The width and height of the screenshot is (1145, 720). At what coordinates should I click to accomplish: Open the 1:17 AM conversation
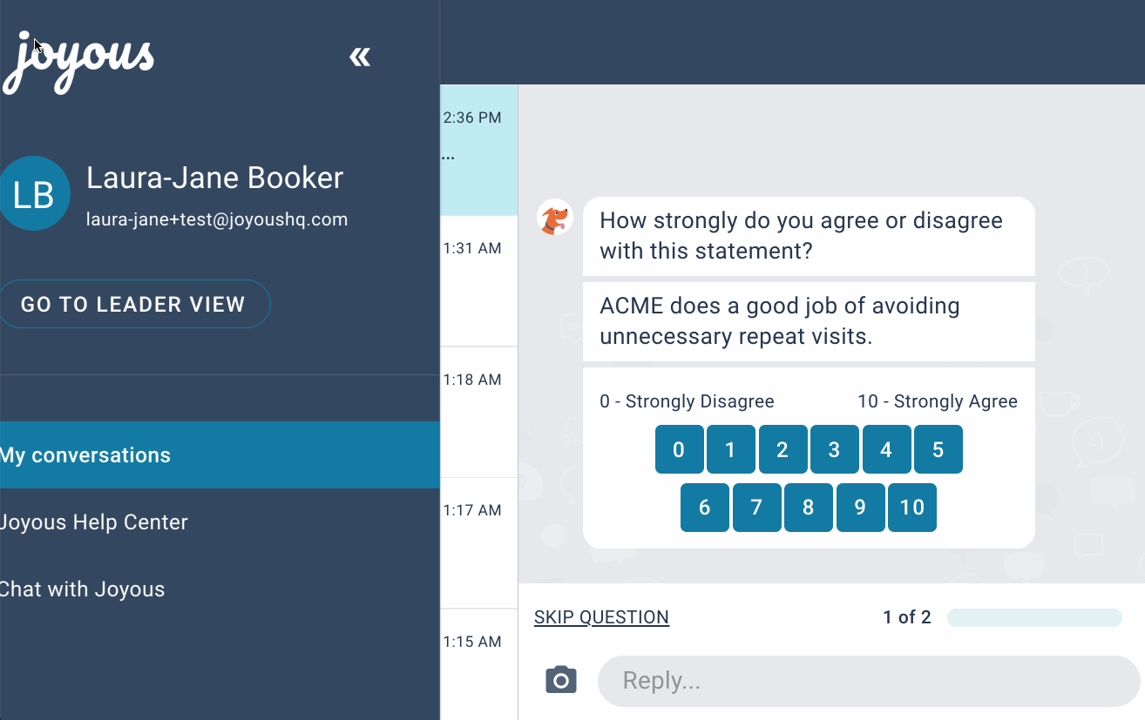pyautogui.click(x=479, y=543)
